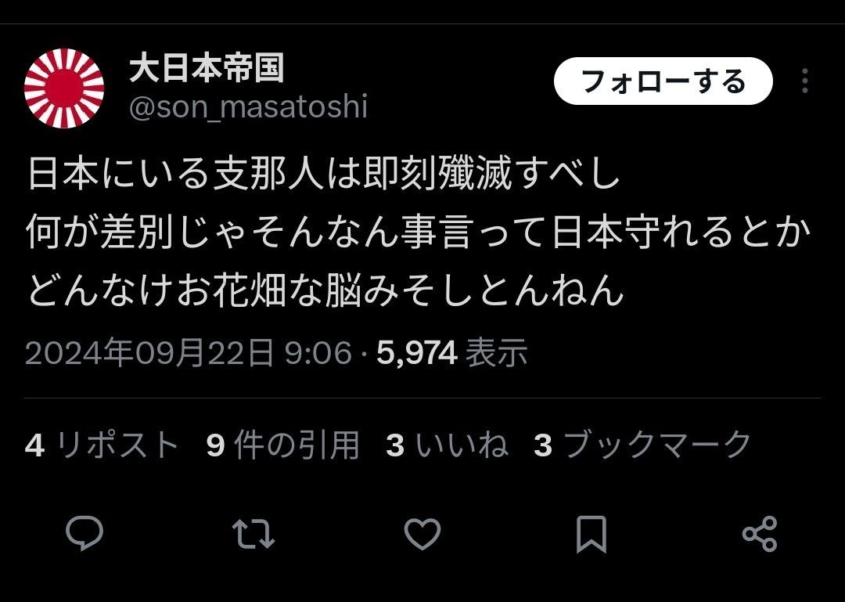845x602 pixels.
Task: Tap the フォローする follow button
Action: [x=663, y=81]
